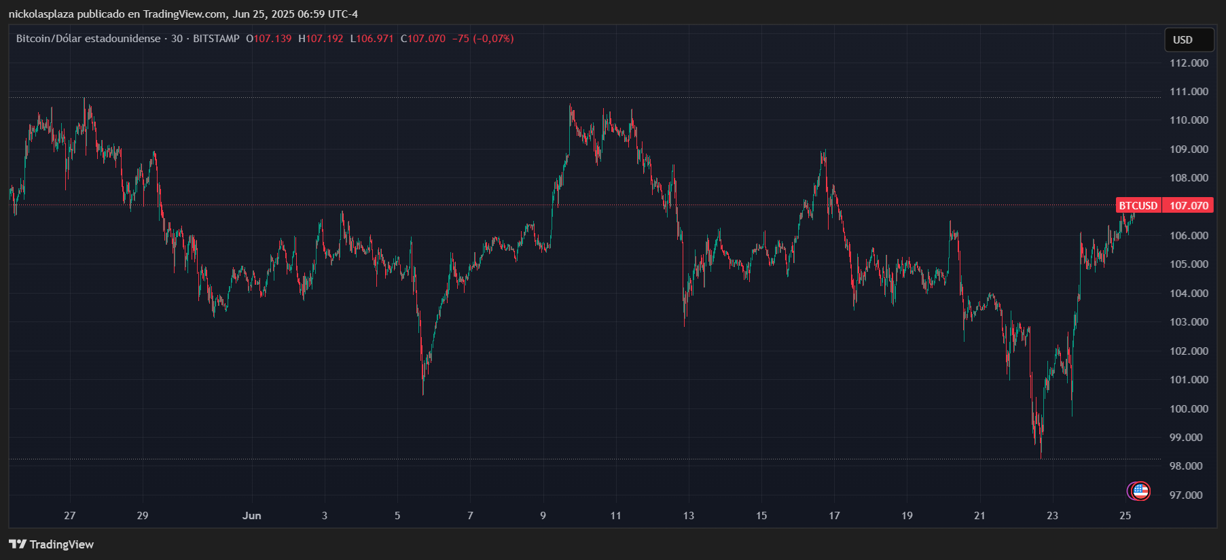Click the 112.000 price axis label

tap(1189, 63)
